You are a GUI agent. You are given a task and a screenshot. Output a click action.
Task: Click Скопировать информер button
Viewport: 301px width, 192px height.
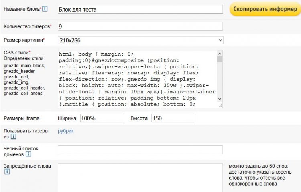(x=265, y=9)
